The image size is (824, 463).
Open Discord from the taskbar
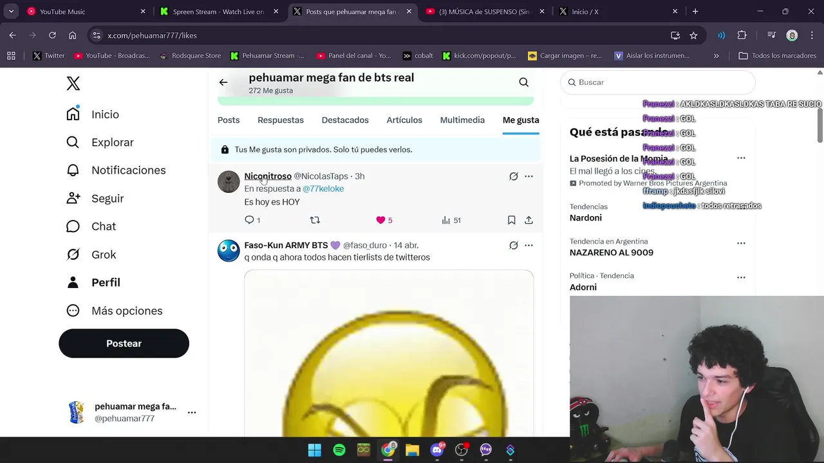(437, 450)
